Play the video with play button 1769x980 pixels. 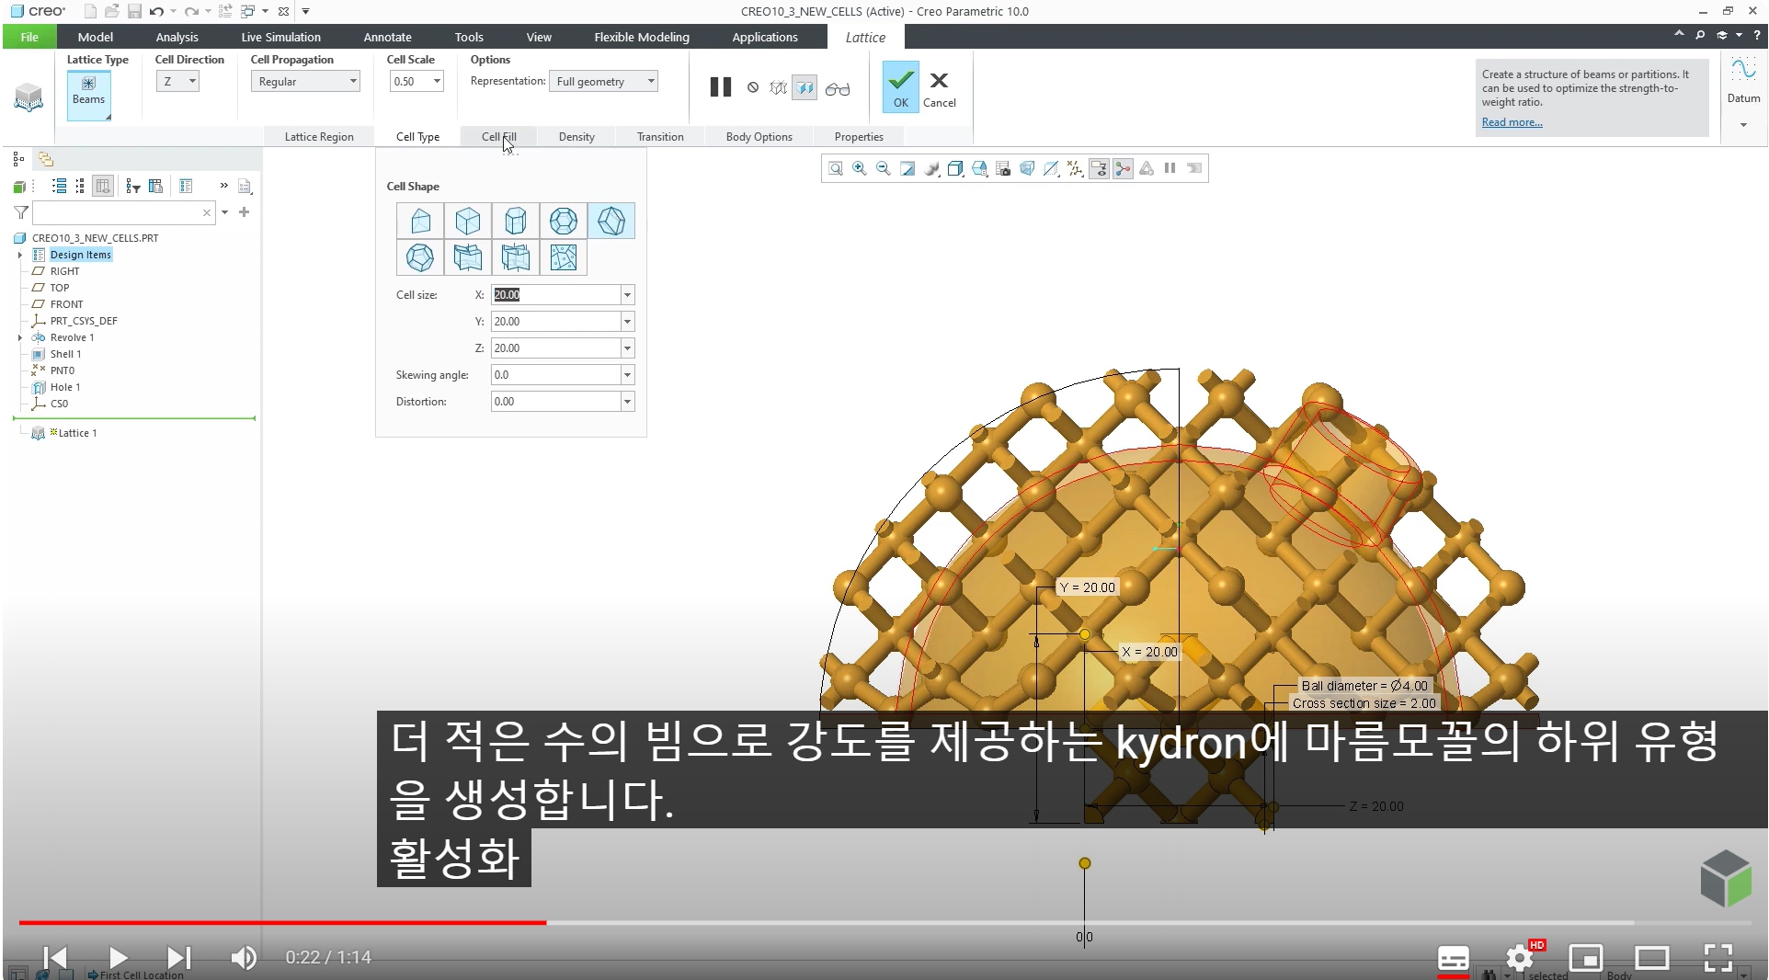(118, 958)
